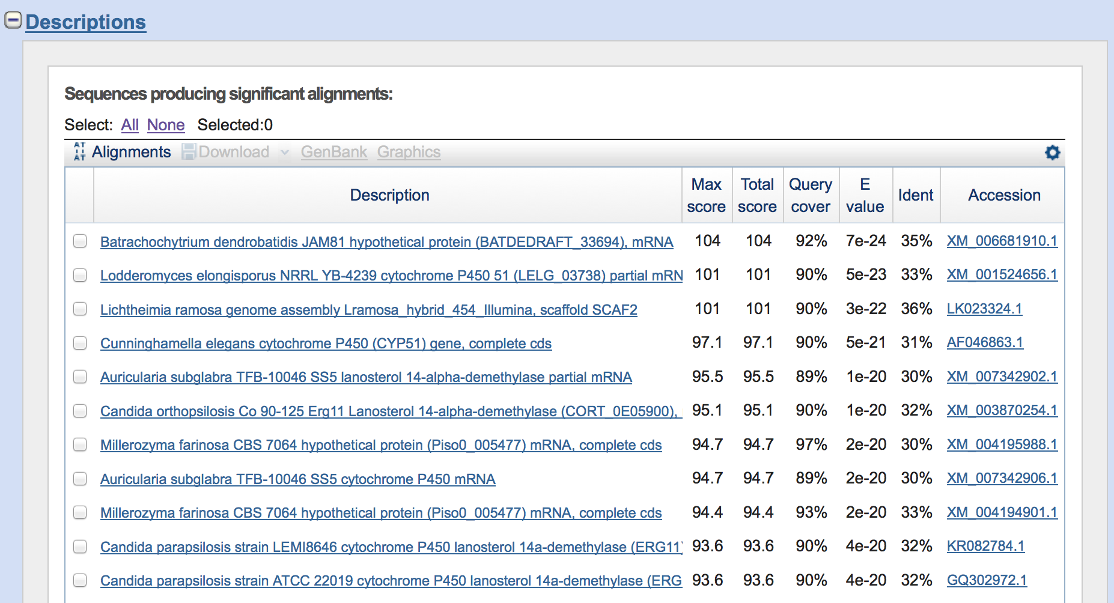The image size is (1114, 603).
Task: Check the Cunninghamella elegans row checkbox
Action: click(x=80, y=343)
